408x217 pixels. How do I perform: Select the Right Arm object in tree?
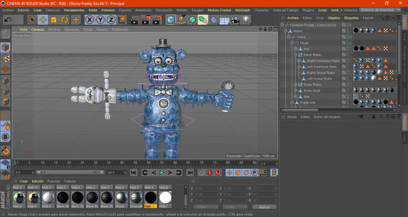coord(307,103)
